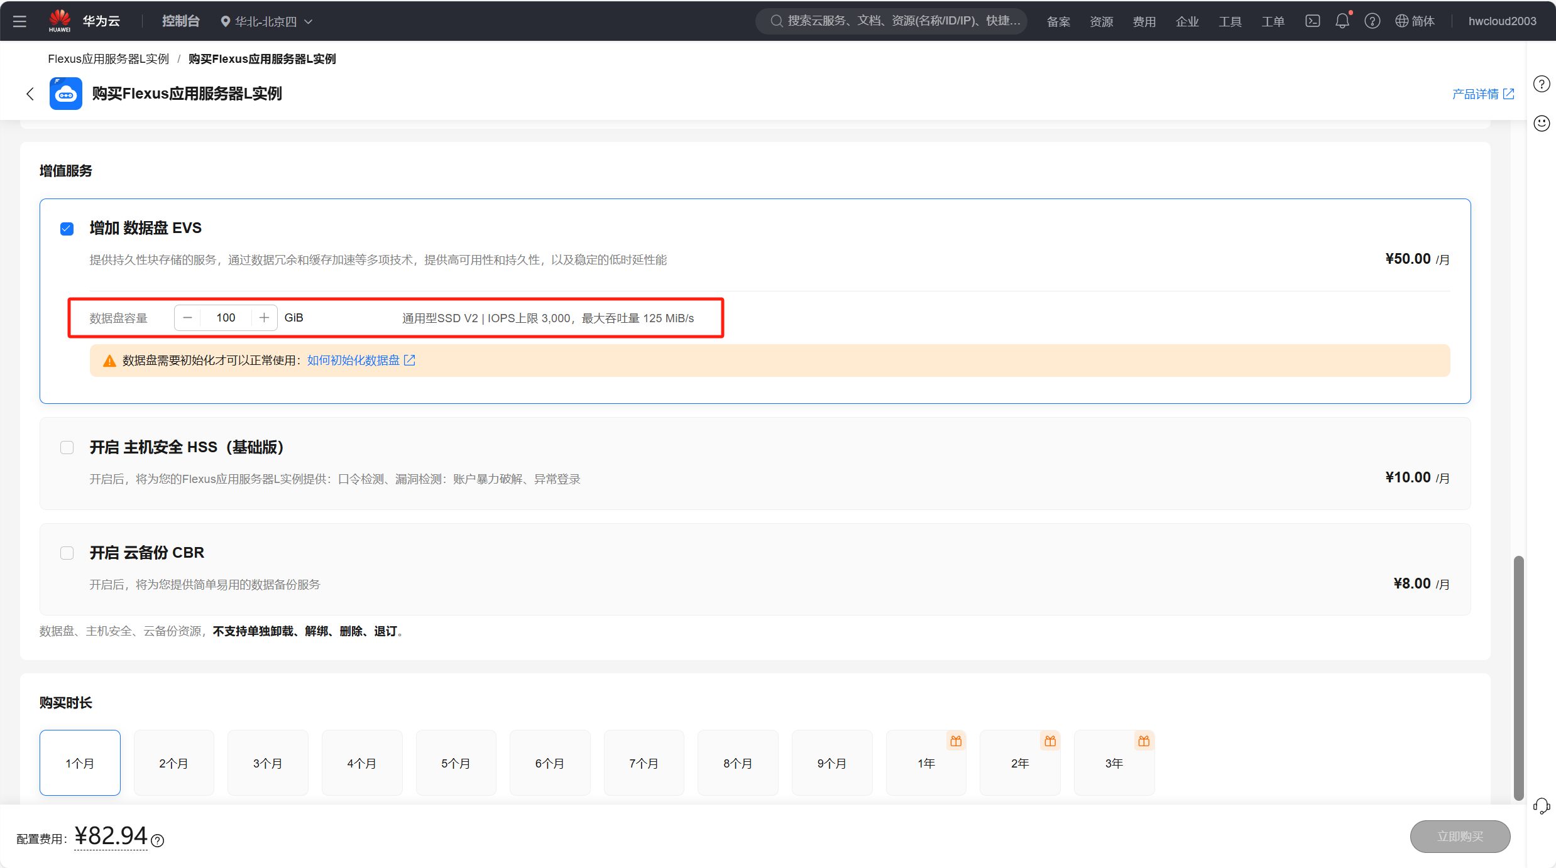Image resolution: width=1556 pixels, height=868 pixels.
Task: Open the notifications bell
Action: point(1342,21)
